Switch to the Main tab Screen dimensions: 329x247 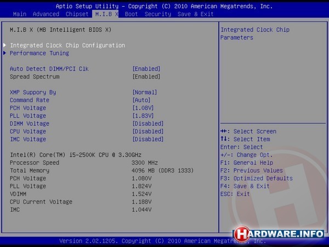(x=19, y=14)
